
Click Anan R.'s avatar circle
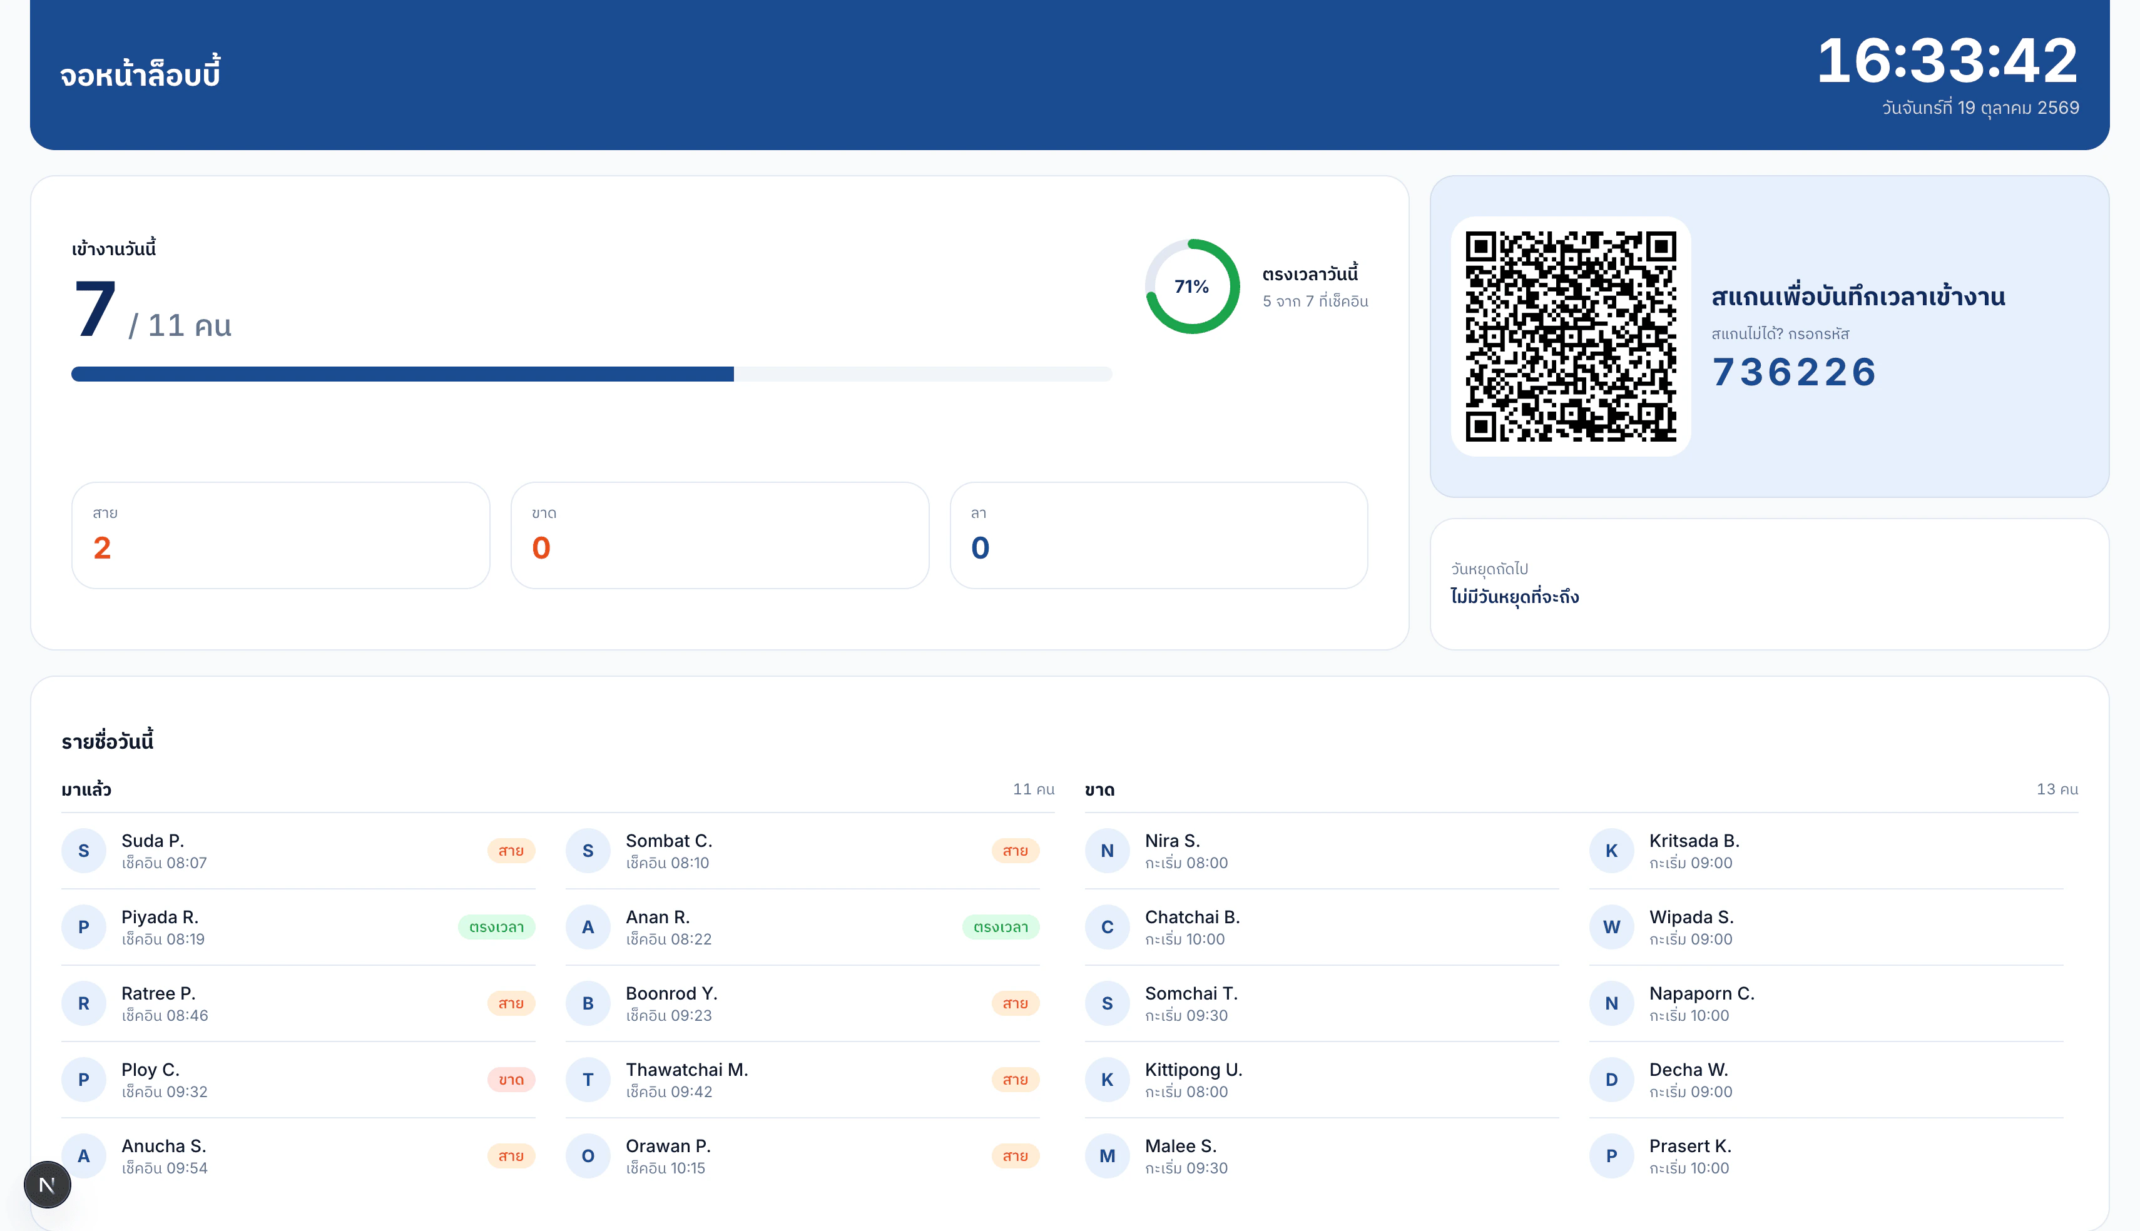[588, 926]
